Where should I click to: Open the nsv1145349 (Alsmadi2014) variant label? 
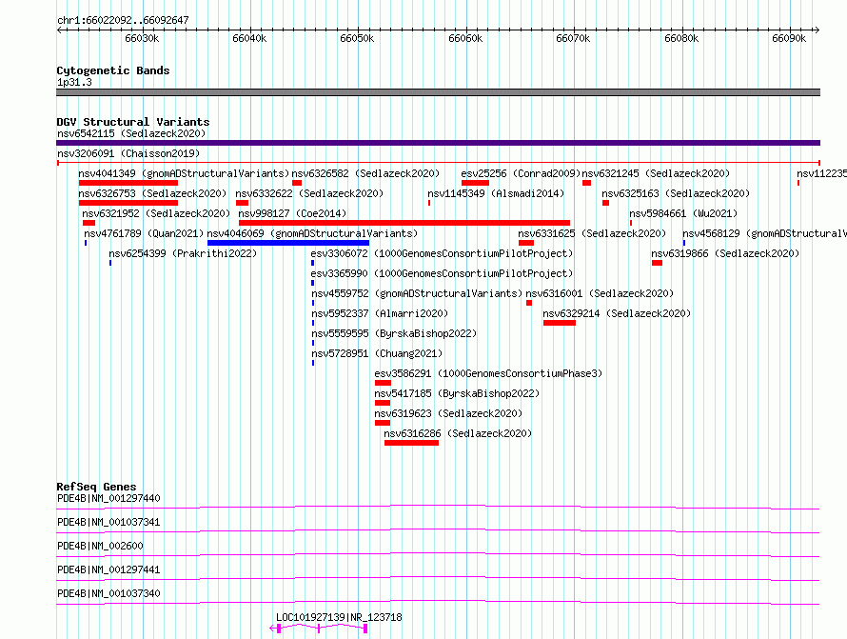[x=496, y=193]
